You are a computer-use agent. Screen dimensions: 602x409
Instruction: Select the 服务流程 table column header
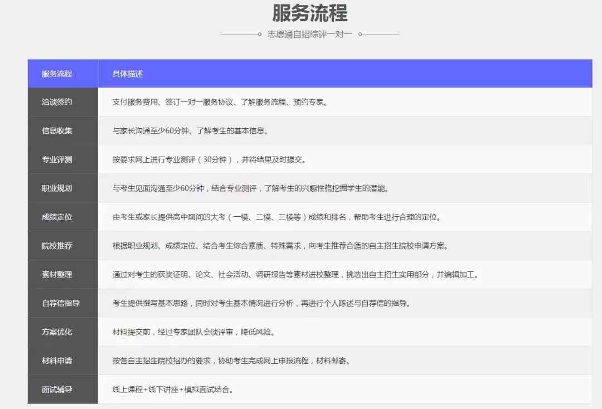57,74
